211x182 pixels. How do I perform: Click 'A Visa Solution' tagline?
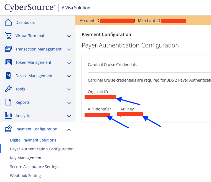[76, 8]
